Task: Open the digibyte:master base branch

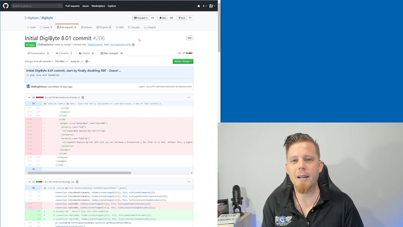Action: point(95,45)
